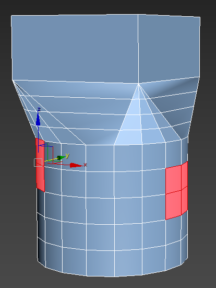Click the vertical edge dividing the top box faces
216x288 pixels.
(138, 49)
